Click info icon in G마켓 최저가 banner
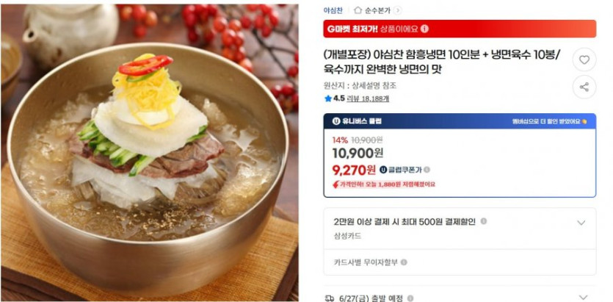613x302 pixels. tap(424, 29)
